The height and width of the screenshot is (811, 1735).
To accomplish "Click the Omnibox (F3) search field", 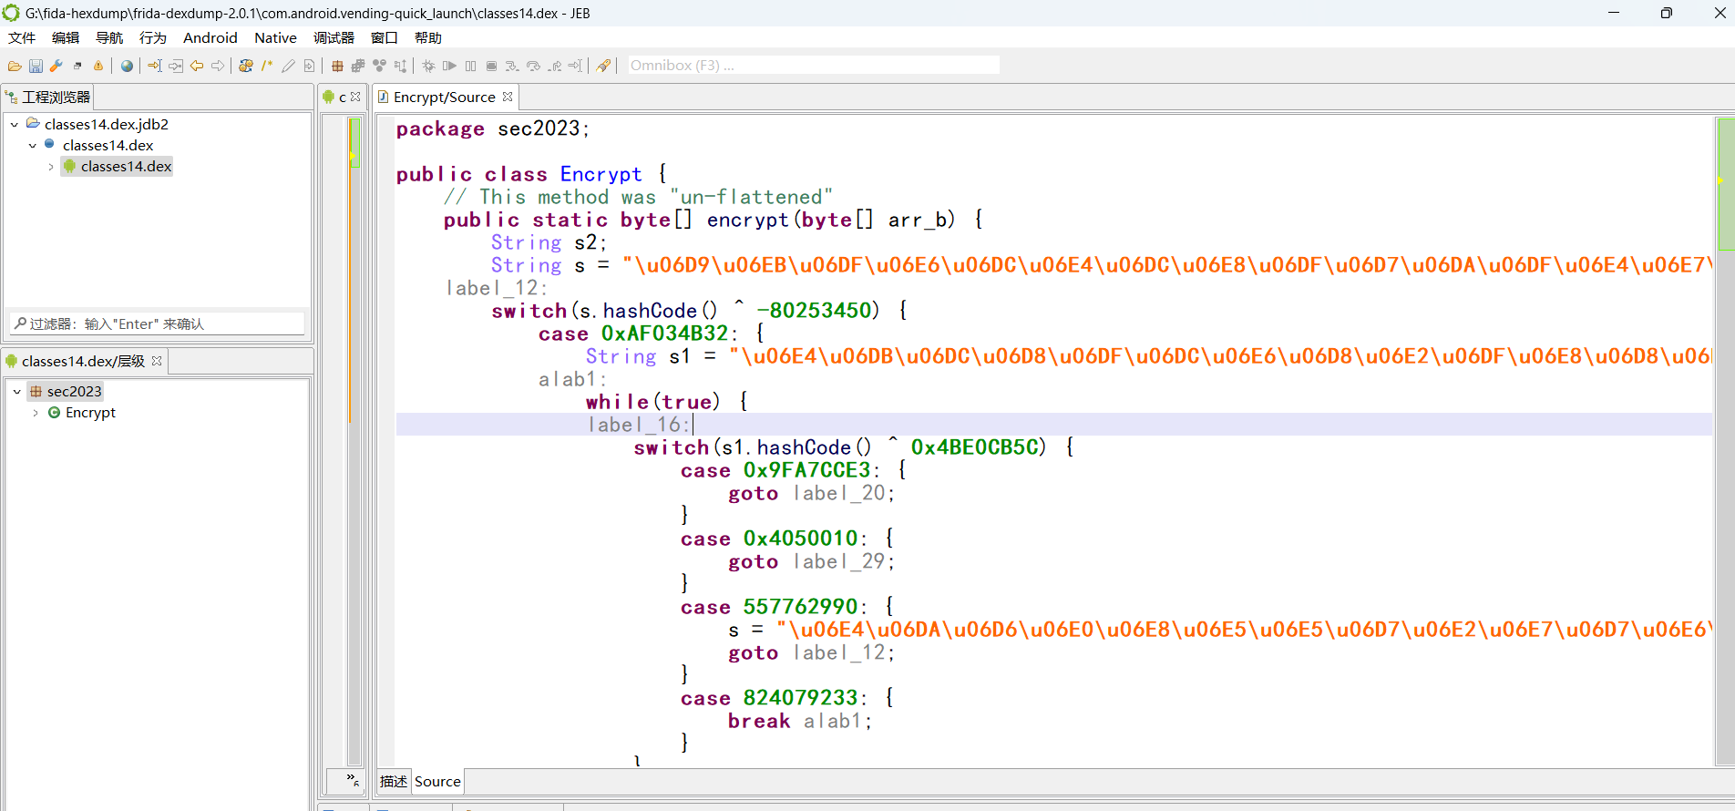I will [x=813, y=66].
